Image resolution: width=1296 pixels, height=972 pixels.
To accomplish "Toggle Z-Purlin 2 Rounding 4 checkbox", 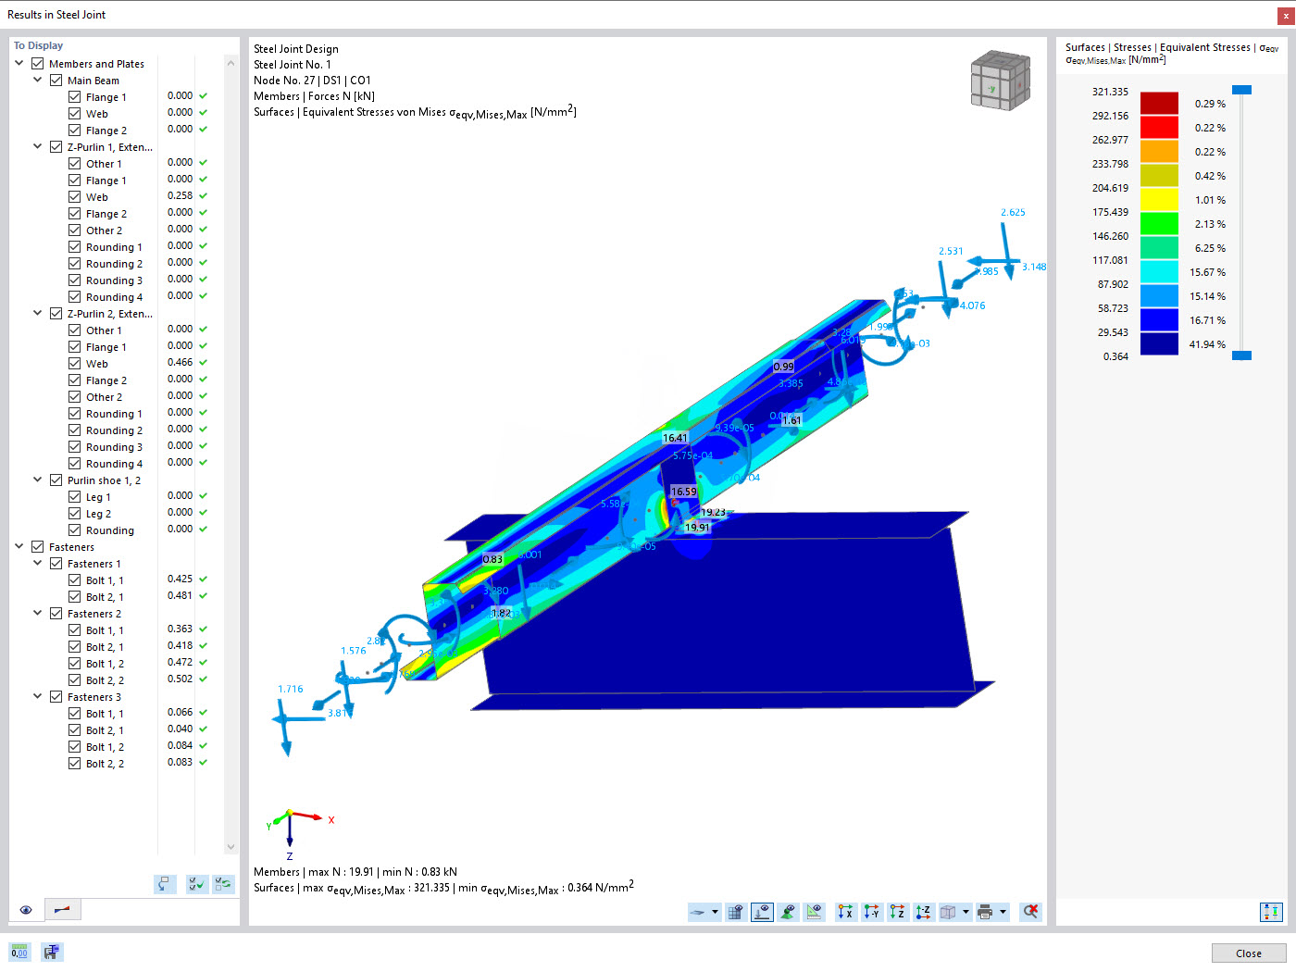I will pos(75,464).
